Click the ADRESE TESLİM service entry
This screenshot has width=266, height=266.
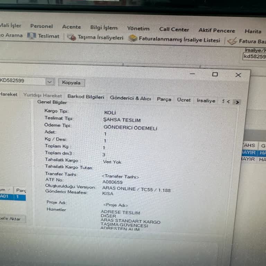click(x=120, y=212)
